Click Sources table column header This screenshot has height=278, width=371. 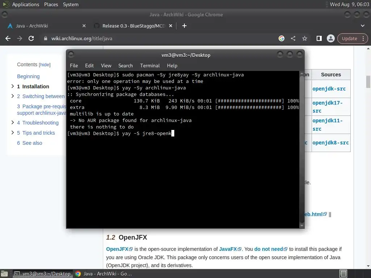click(x=331, y=75)
